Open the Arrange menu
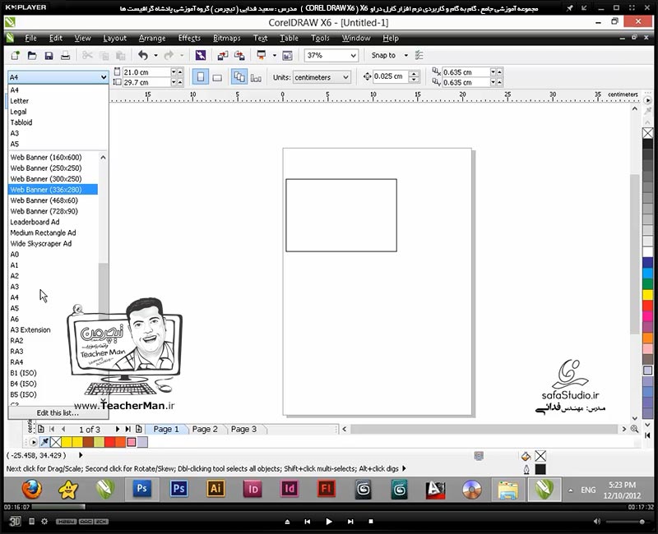The width and height of the screenshot is (658, 534). point(152,38)
